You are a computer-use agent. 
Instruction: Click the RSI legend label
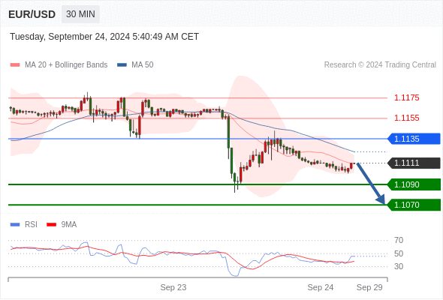click(x=31, y=225)
